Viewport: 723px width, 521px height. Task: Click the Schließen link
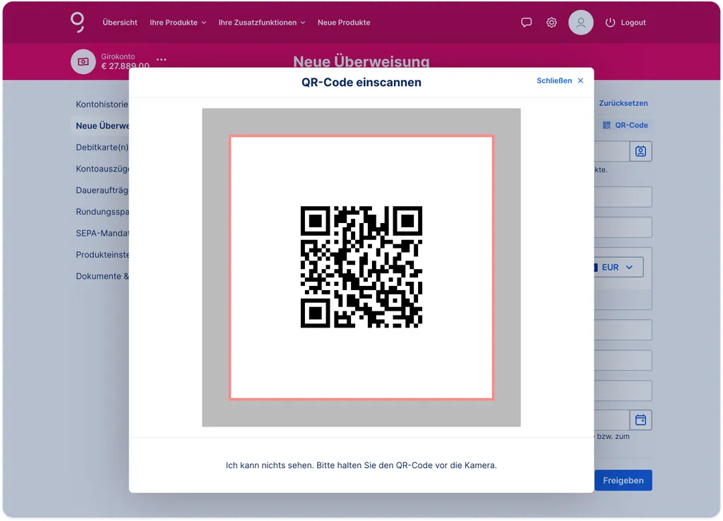pos(554,80)
